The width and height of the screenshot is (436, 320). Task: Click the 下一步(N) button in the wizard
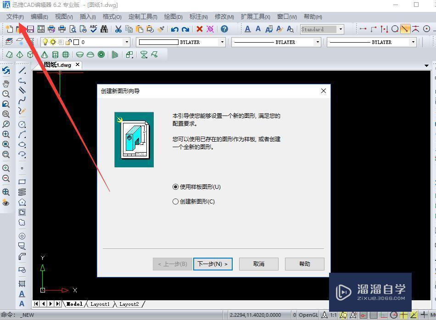[212, 264]
